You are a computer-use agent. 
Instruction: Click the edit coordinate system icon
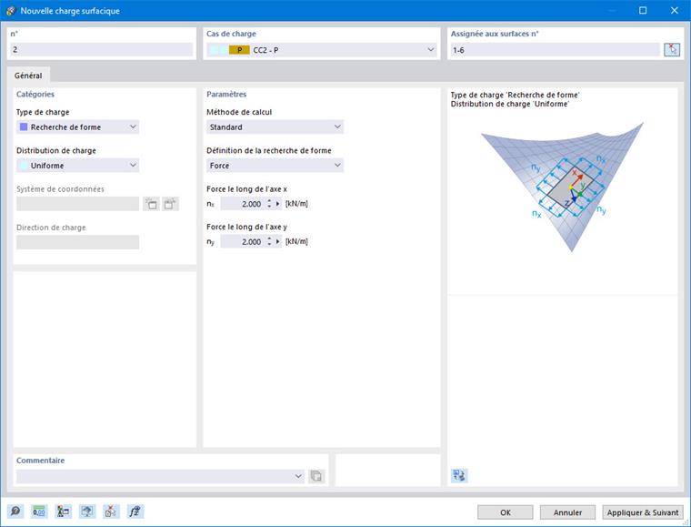171,204
